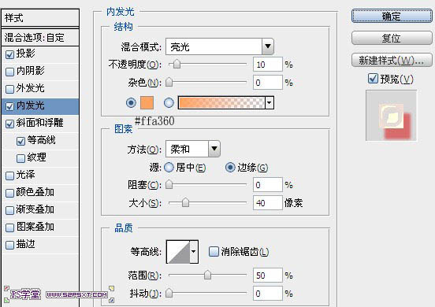435x307 pixels.
Task: Click the 确定 OK button
Action: pyautogui.click(x=392, y=16)
